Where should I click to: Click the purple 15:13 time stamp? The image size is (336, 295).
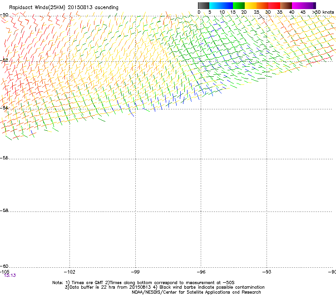pos(10,275)
